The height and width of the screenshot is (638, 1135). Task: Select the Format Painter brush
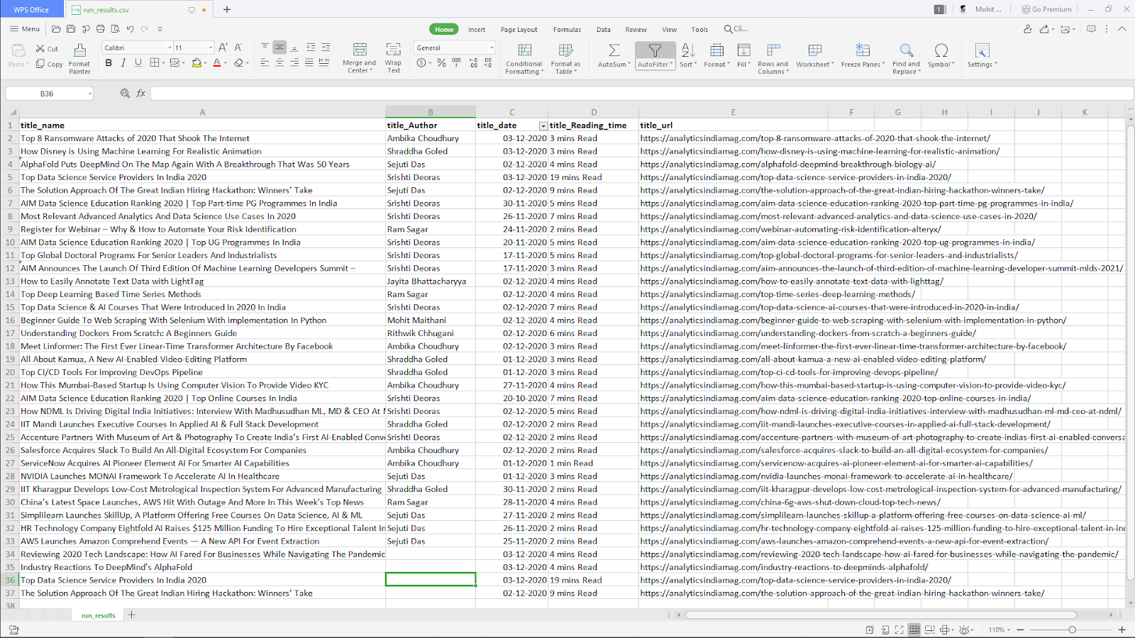(79, 50)
